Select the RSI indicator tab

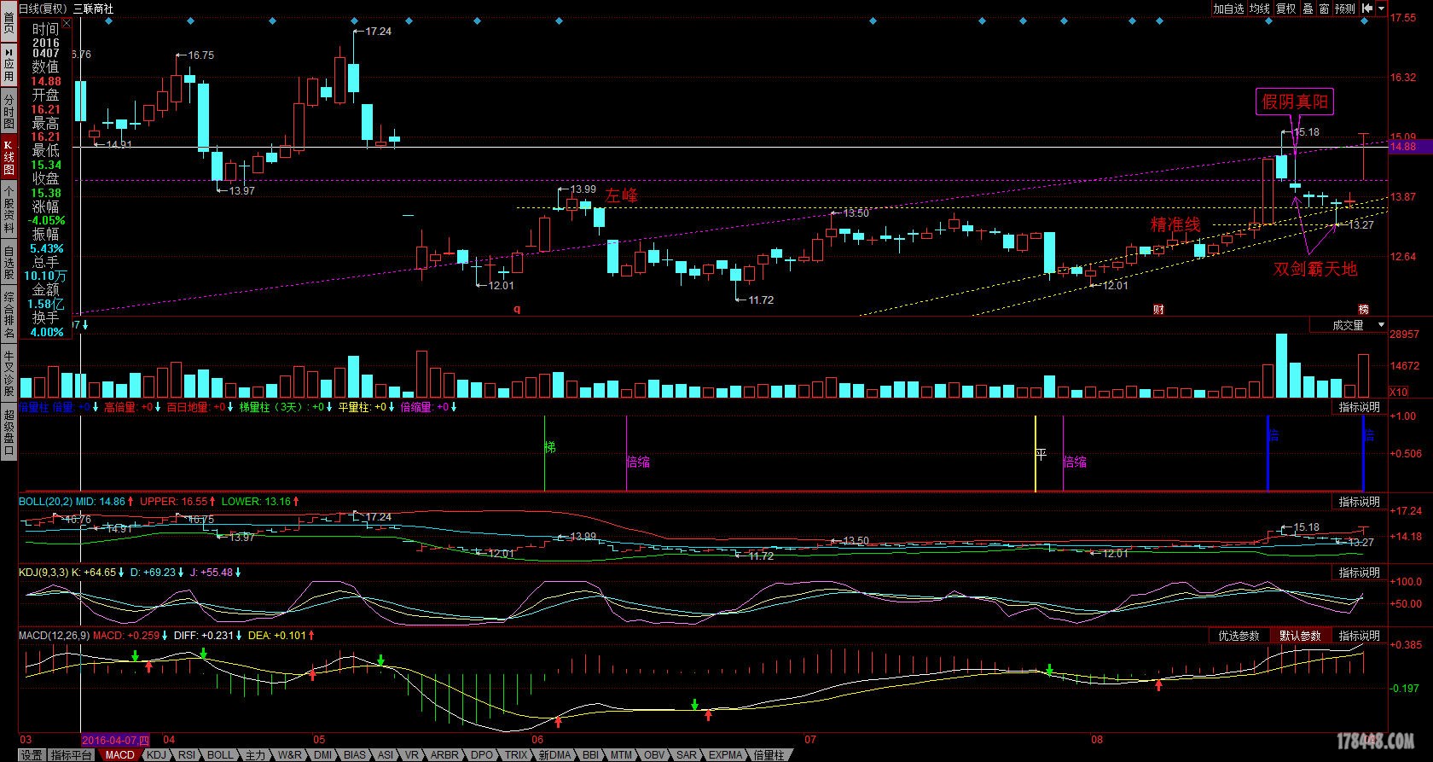187,755
